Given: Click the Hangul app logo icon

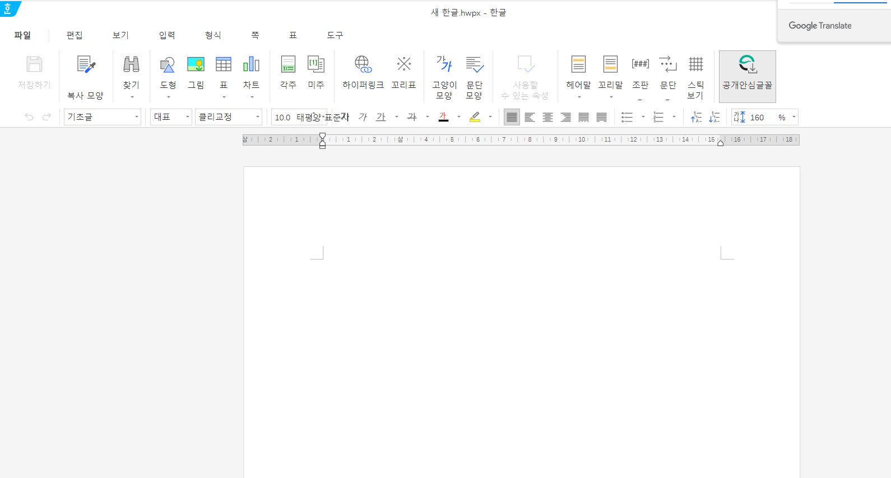Looking at the screenshot, I should click(9, 8).
